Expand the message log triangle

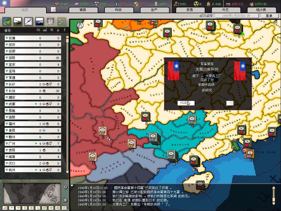point(72,185)
